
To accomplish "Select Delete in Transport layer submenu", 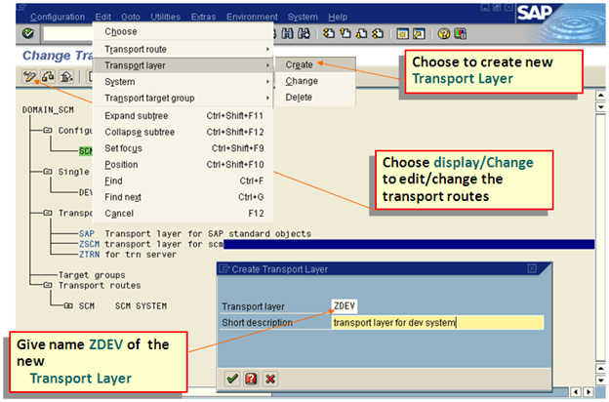I will click(314, 98).
